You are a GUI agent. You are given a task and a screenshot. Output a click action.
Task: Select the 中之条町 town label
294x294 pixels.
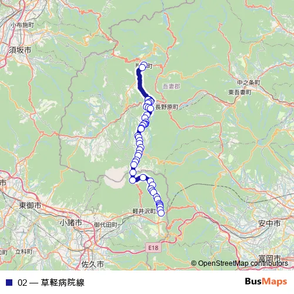tap(249, 82)
